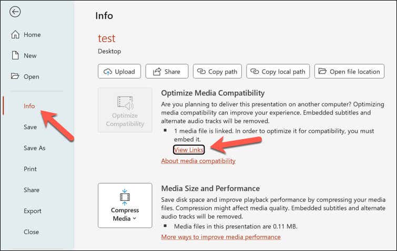The width and height of the screenshot is (397, 251).
Task: Expand the Compress Media dropdown
Action: point(125,205)
